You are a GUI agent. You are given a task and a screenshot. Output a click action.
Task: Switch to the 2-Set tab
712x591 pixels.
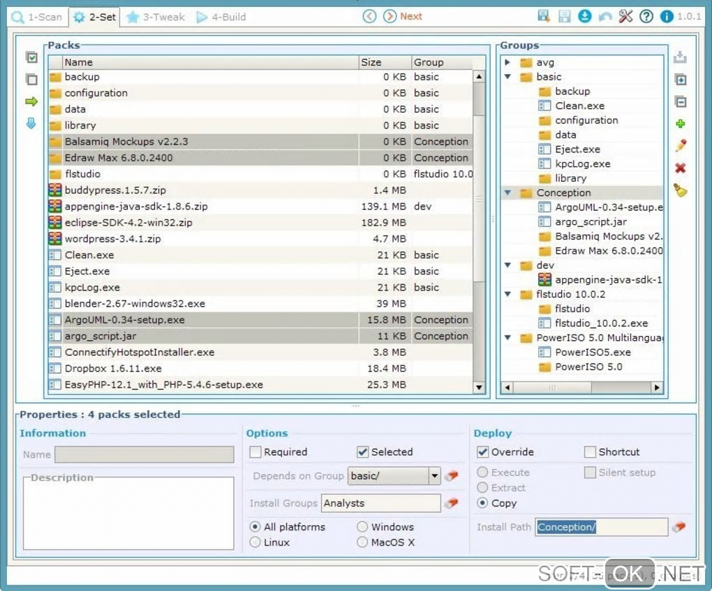pyautogui.click(x=95, y=17)
